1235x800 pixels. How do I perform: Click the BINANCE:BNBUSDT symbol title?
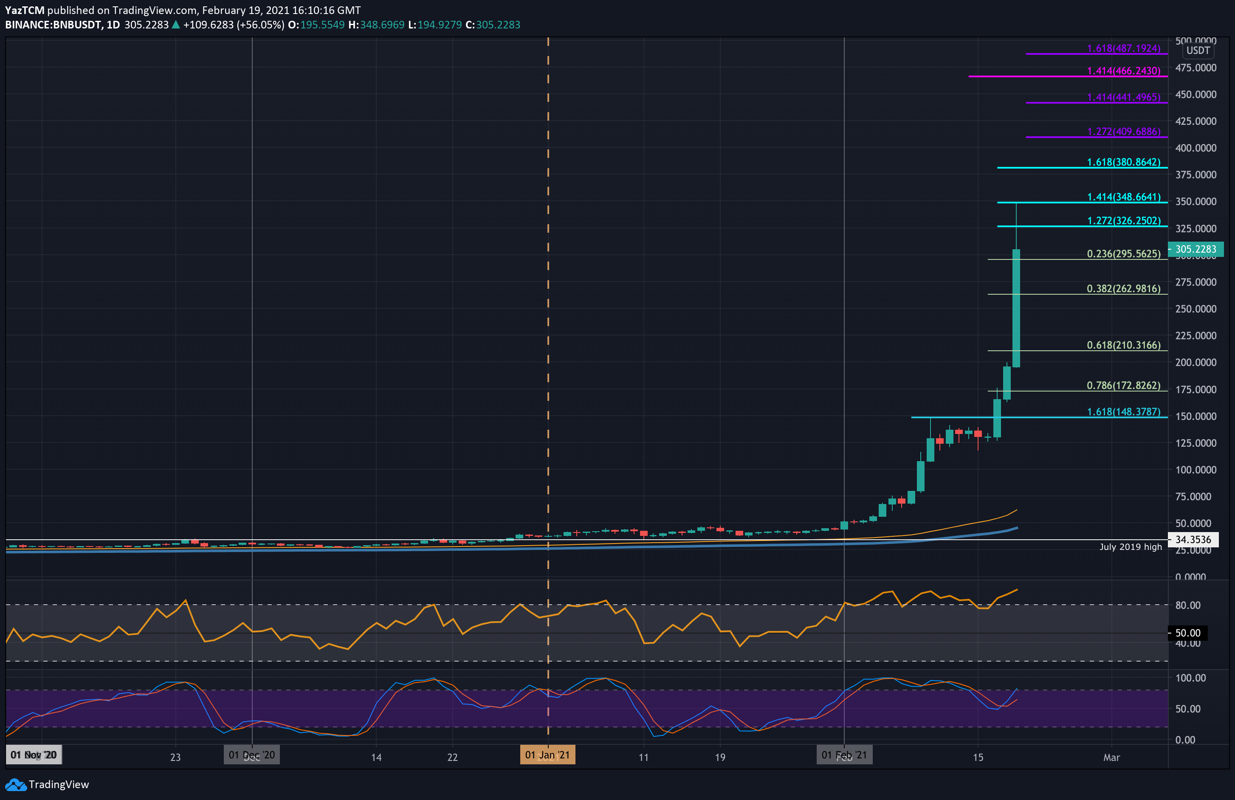click(53, 24)
